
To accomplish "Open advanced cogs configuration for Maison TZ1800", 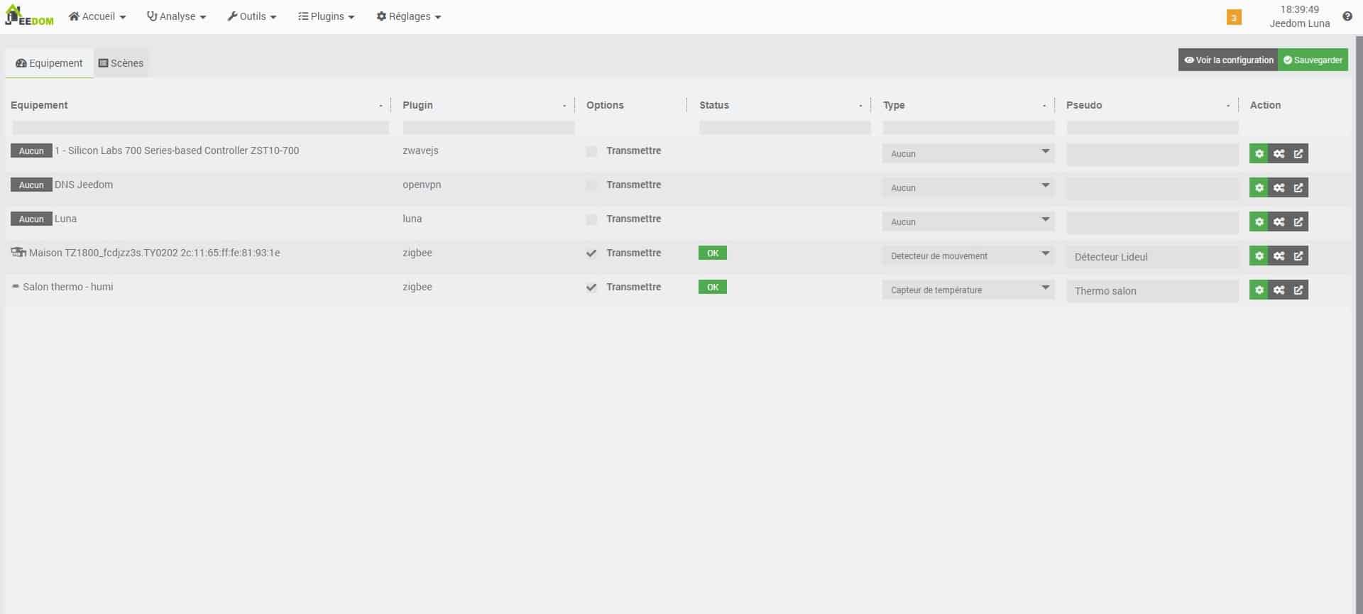I will pos(1279,256).
